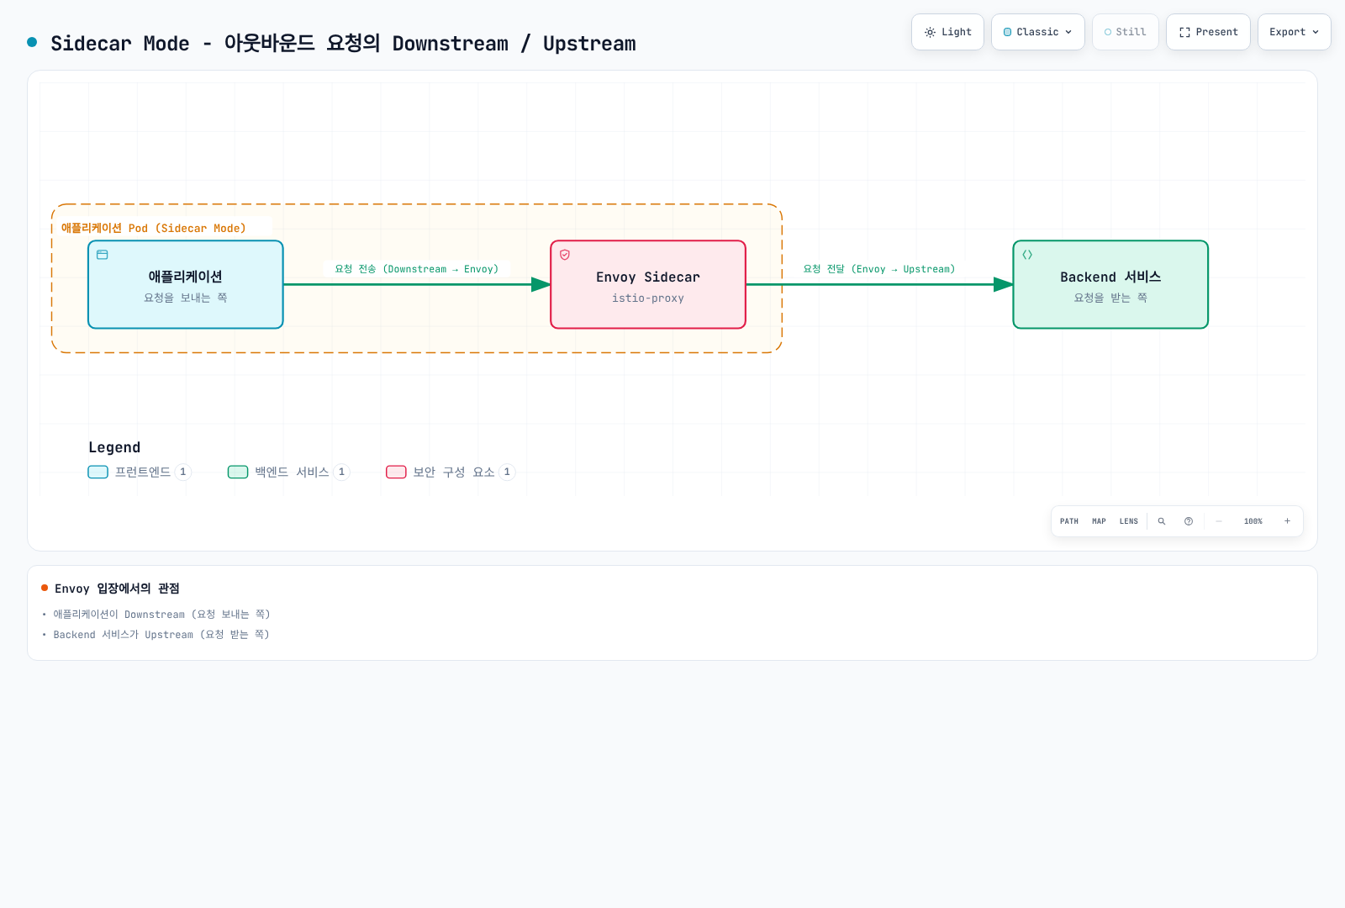Click the Sidecar Mode page title
The width and height of the screenshot is (1345, 908).
[x=343, y=44]
